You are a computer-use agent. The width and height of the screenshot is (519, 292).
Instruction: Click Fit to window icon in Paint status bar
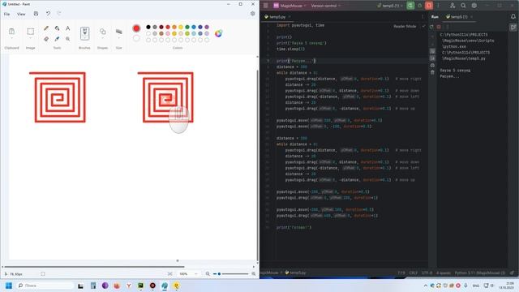pyautogui.click(x=169, y=274)
